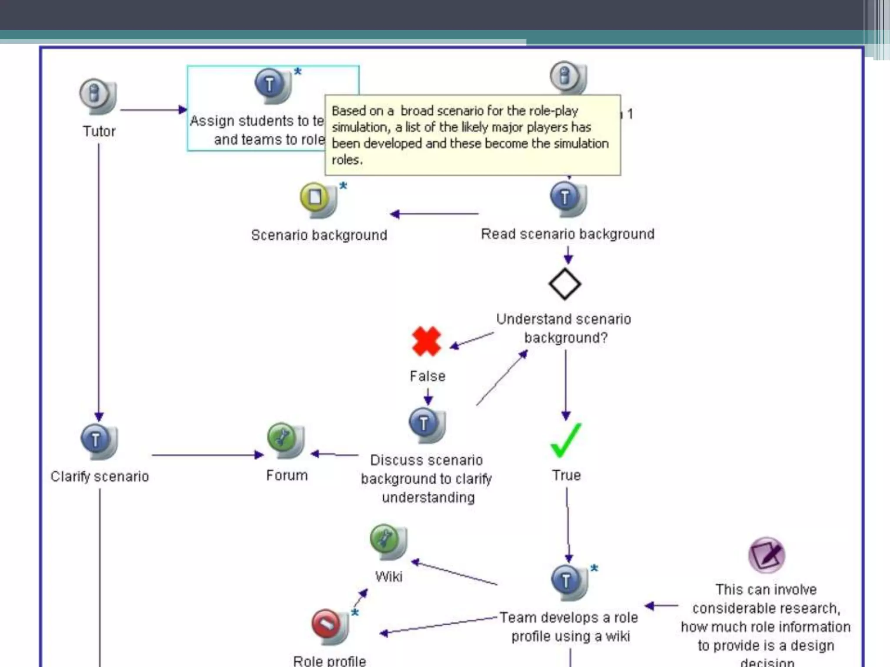This screenshot has width=890, height=667.
Task: Click the yellow tooltip about simulation roles
Action: [x=472, y=135]
